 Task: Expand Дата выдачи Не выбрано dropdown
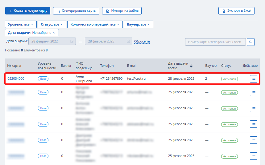click(x=32, y=33)
